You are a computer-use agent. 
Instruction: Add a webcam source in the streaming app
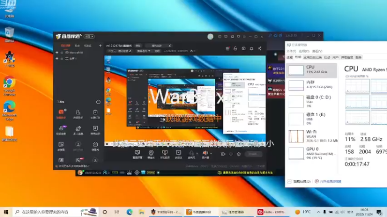point(151,154)
